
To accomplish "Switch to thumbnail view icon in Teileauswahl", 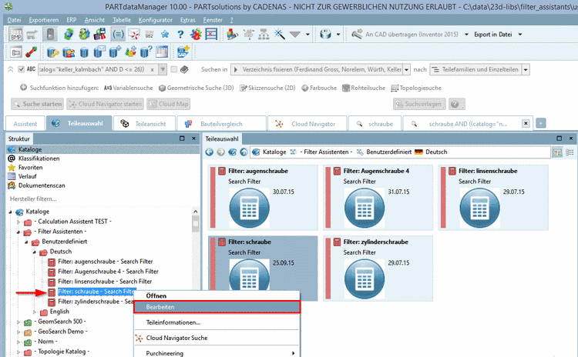I will 557,152.
